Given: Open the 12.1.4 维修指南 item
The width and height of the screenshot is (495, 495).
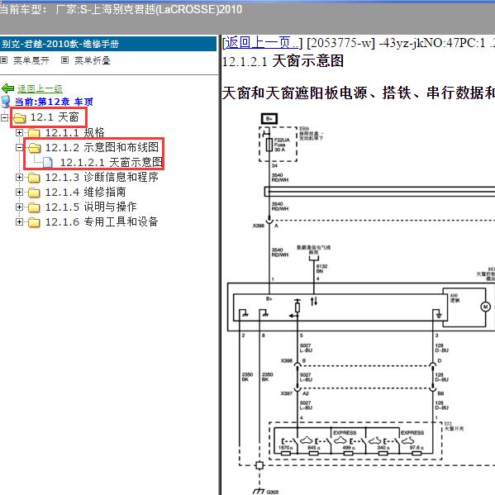Looking at the screenshot, I should (x=86, y=192).
